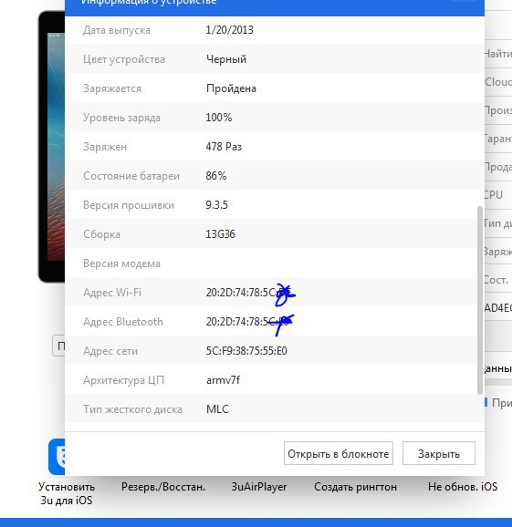Viewport: 512px width, 527px height.
Task: Click the Установить 3u для iOS label
Action: (67, 493)
